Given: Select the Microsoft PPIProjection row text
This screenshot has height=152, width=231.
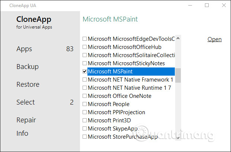Looking at the screenshot, I should point(116,112).
